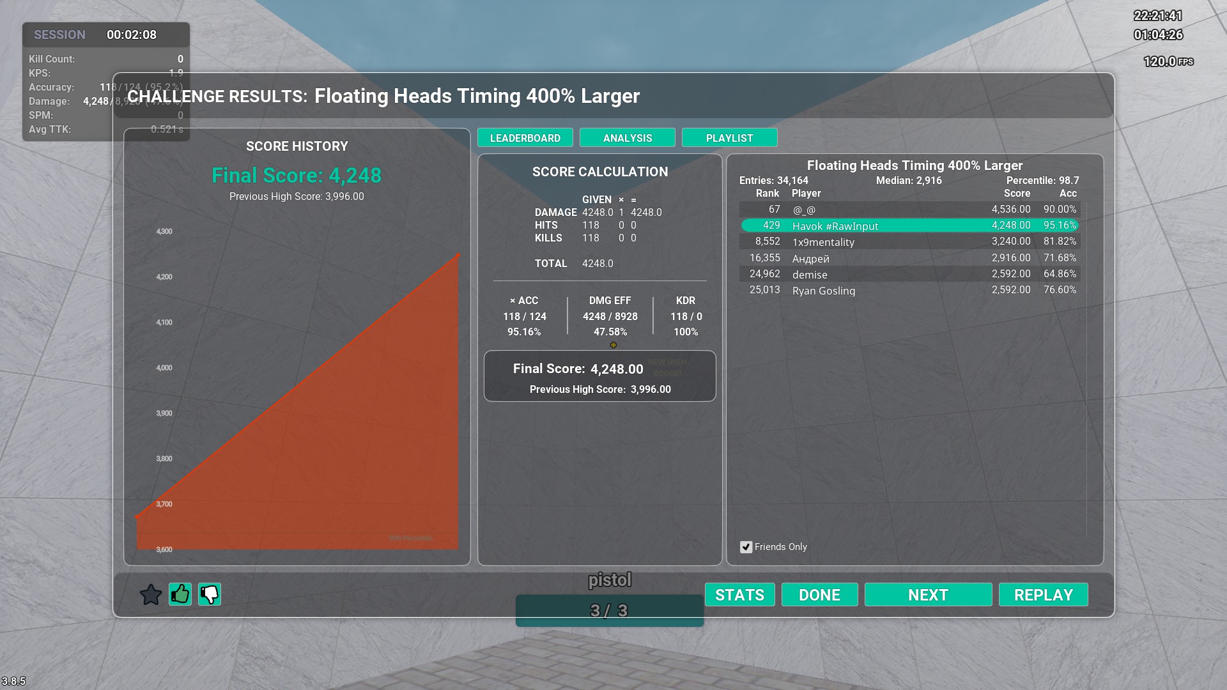1227x690 pixels.
Task: Uncheck the Friends Only checkbox
Action: 746,547
